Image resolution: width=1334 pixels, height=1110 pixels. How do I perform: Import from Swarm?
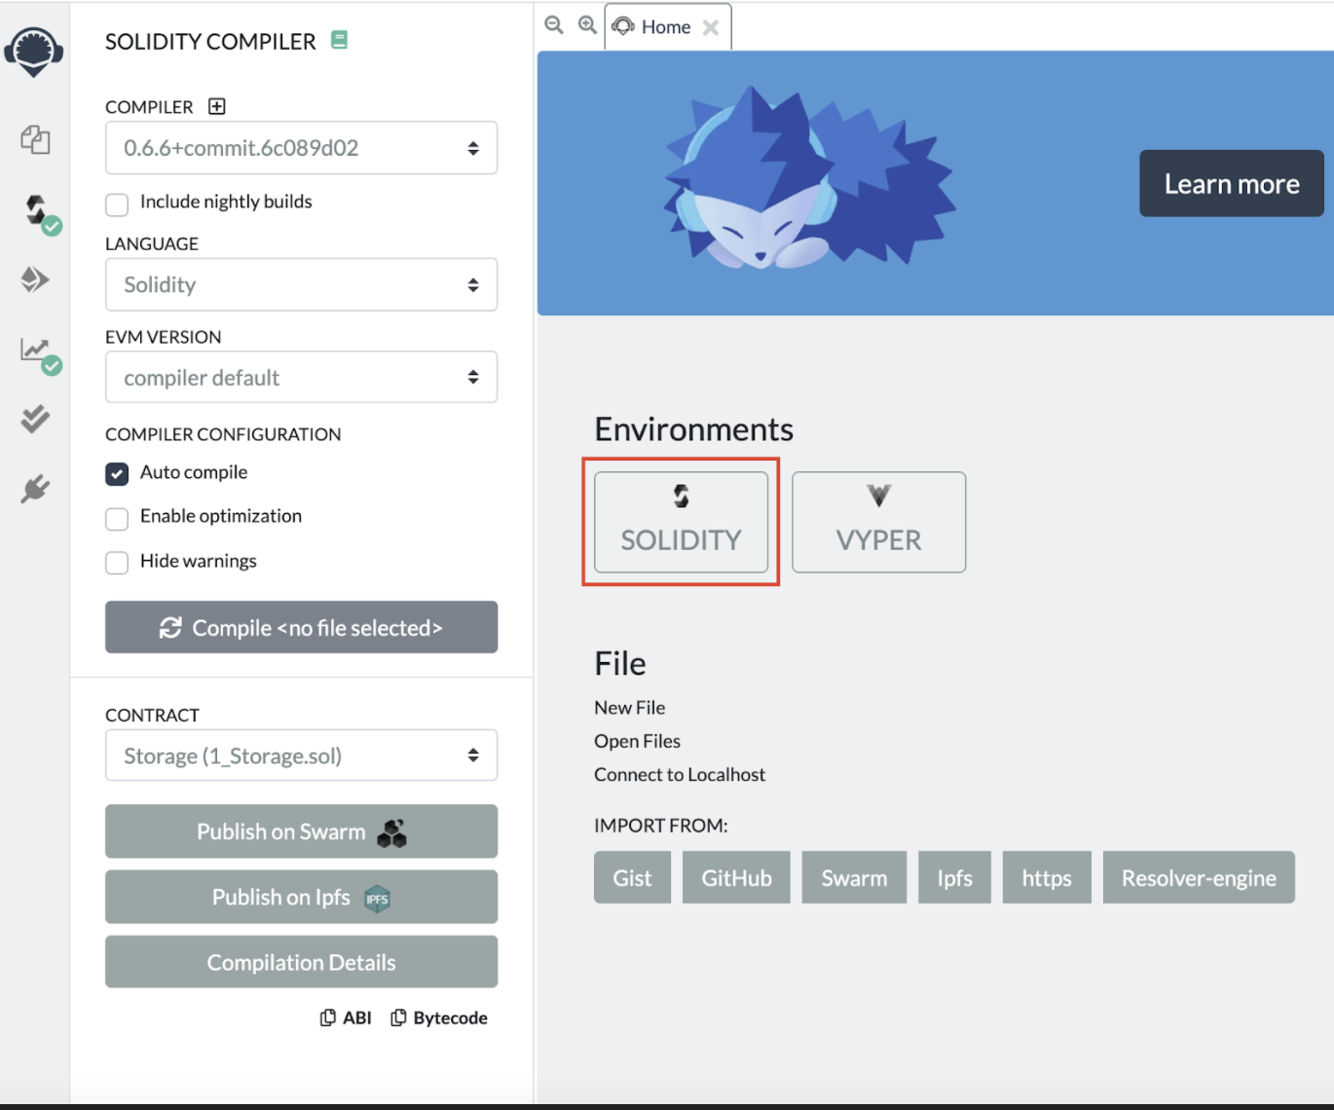coord(854,877)
